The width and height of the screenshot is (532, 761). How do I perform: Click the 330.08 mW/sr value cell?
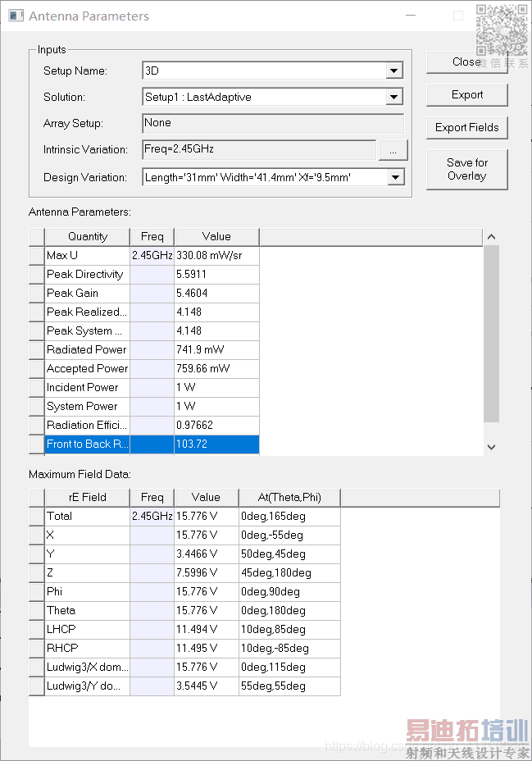216,255
